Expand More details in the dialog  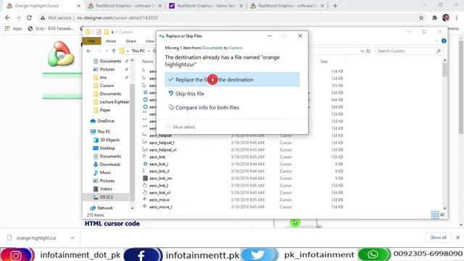tap(181, 127)
